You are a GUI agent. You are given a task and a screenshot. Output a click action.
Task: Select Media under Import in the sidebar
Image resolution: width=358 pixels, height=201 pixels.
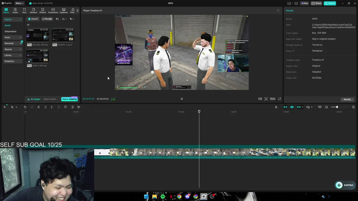click(8, 25)
